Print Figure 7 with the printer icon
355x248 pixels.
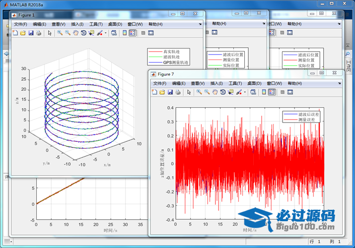[178, 92]
